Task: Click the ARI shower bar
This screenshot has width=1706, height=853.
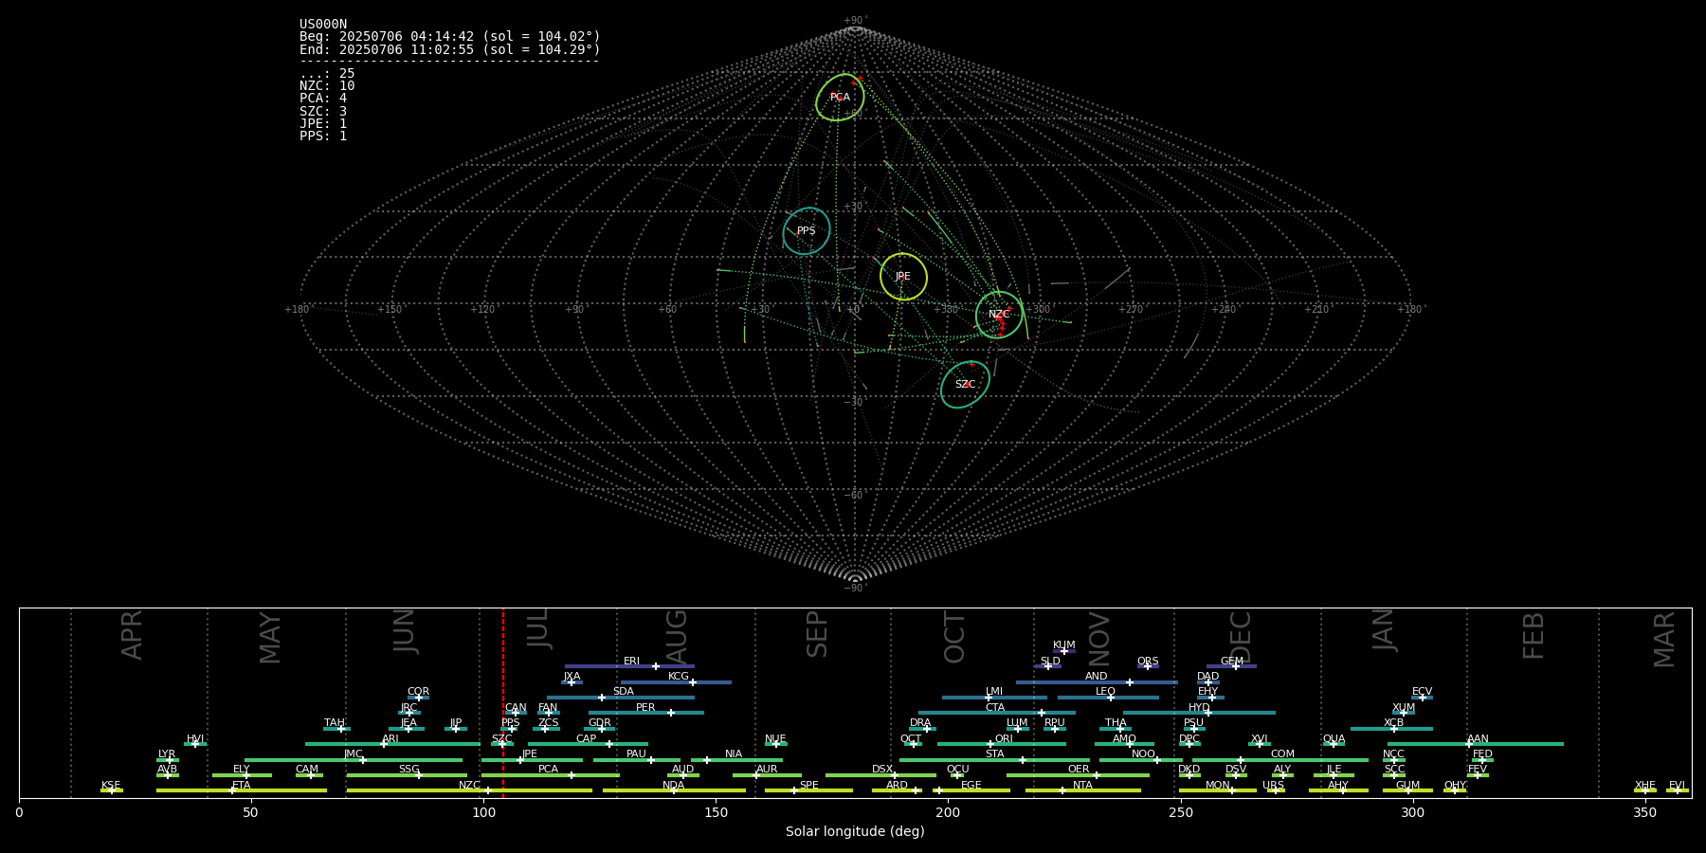Action: click(x=392, y=744)
